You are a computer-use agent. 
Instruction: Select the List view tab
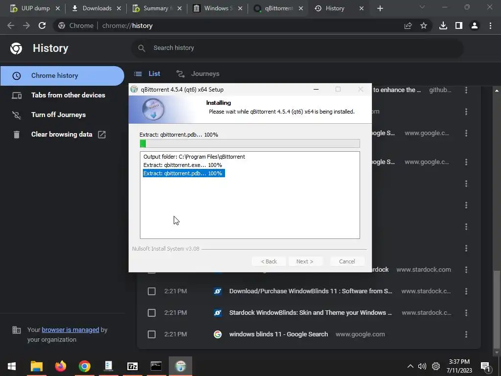147,74
